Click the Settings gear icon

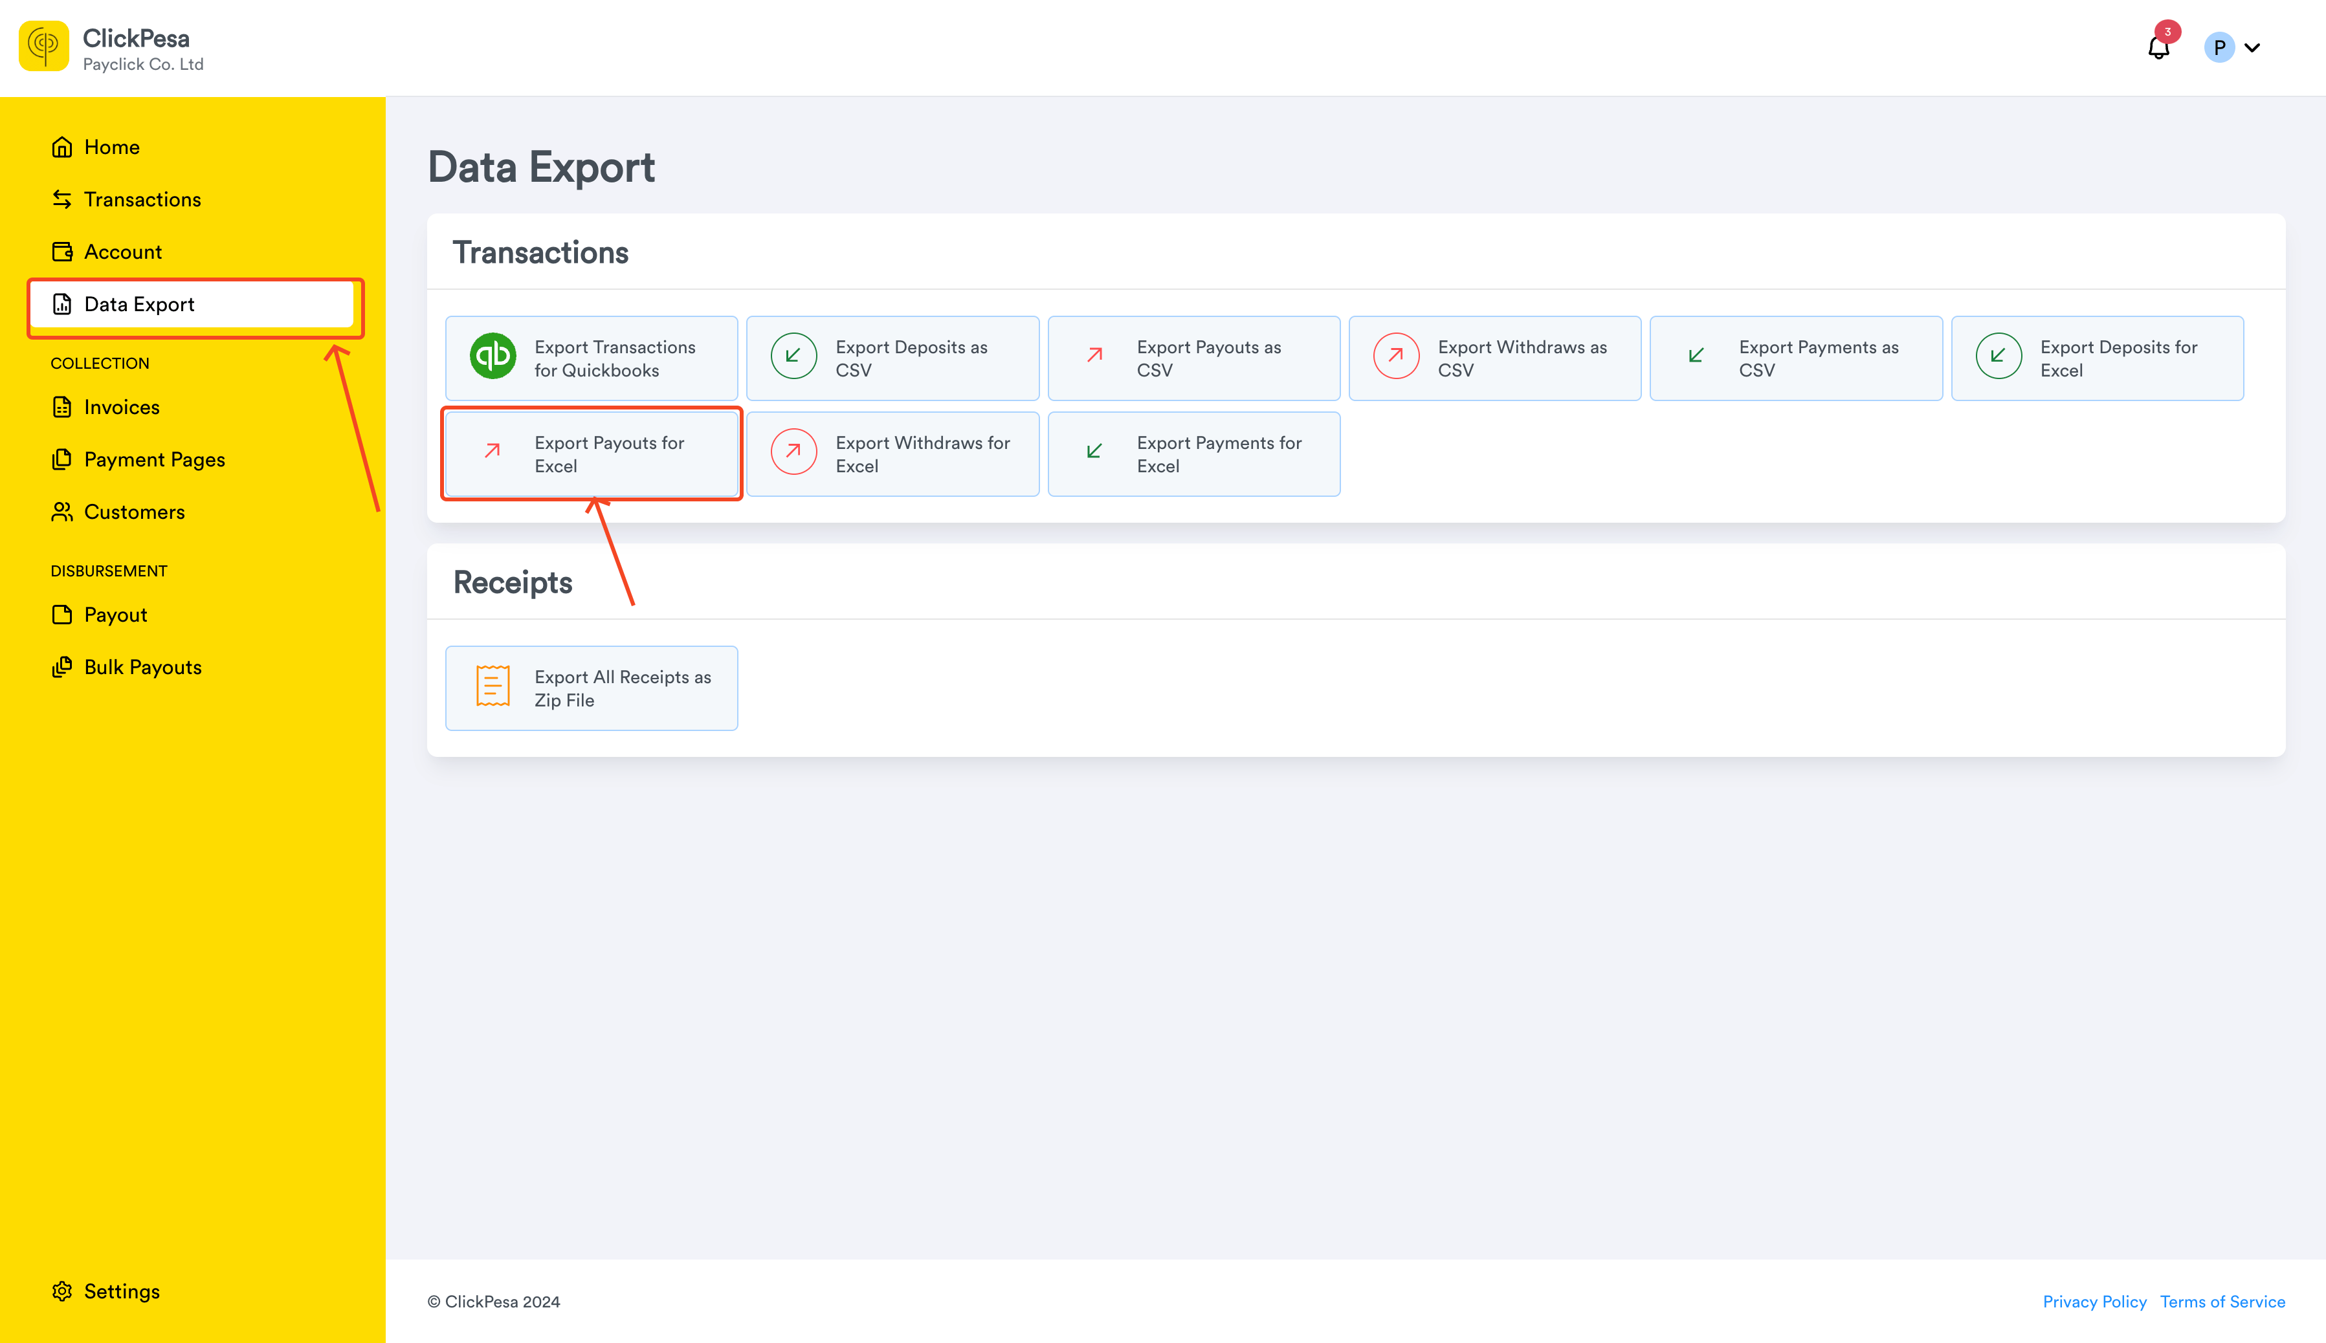point(62,1291)
